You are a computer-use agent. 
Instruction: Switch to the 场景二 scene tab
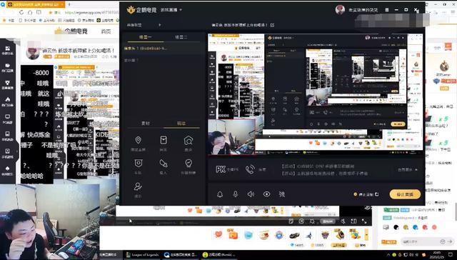(181, 37)
